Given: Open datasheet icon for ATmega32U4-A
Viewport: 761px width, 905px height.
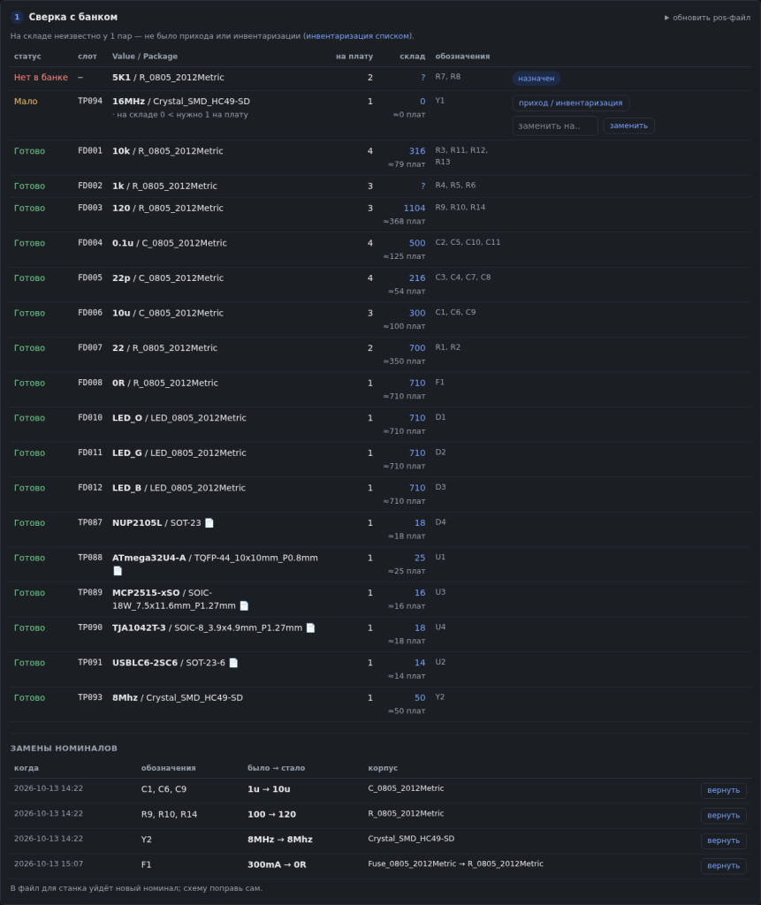Looking at the screenshot, I should (118, 571).
